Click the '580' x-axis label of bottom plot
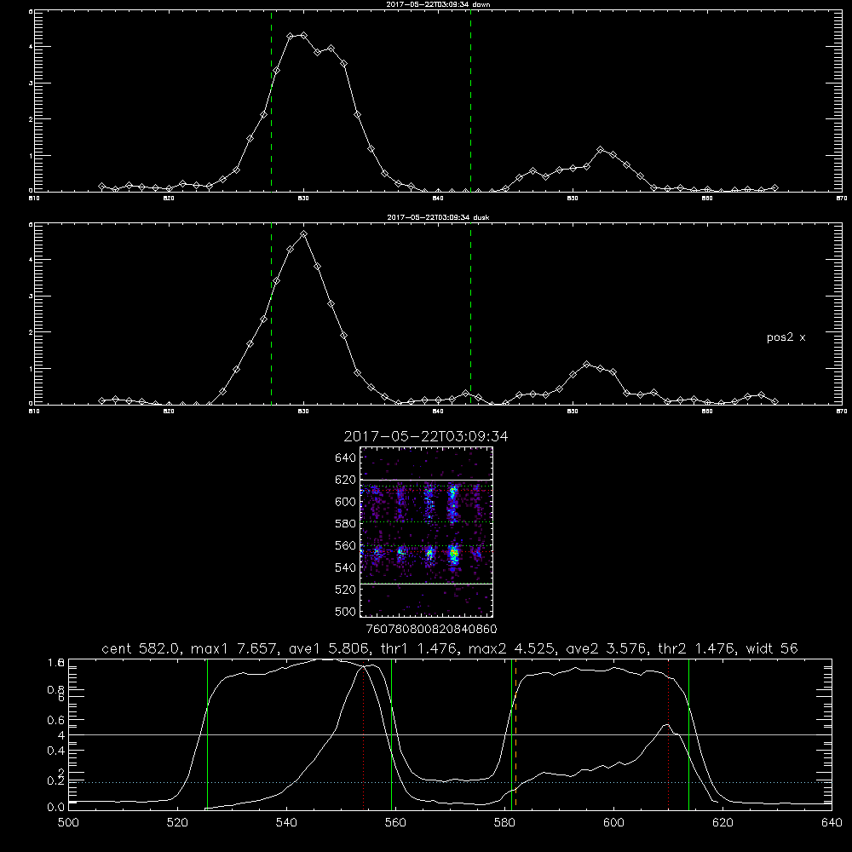This screenshot has width=852, height=852. coord(504,823)
